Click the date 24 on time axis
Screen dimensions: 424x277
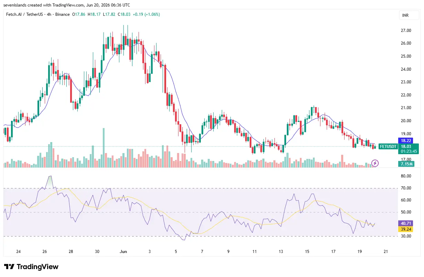point(18,252)
